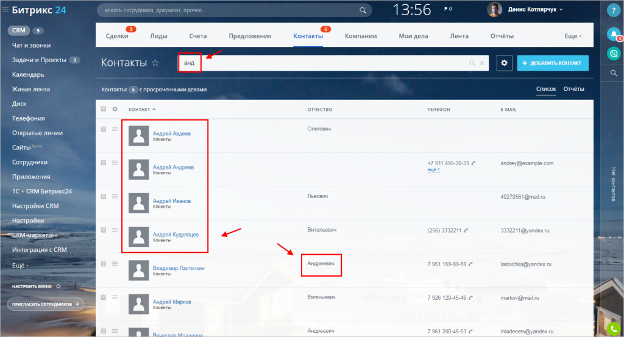Sort by КОНТАКТ column header
Screen dimensions: 624x337
point(141,110)
